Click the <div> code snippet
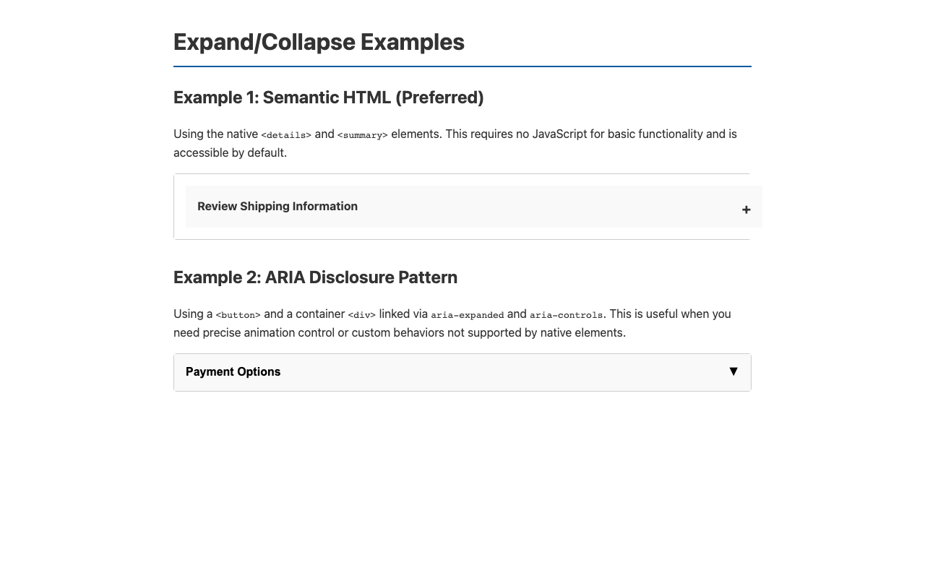 pyautogui.click(x=361, y=315)
